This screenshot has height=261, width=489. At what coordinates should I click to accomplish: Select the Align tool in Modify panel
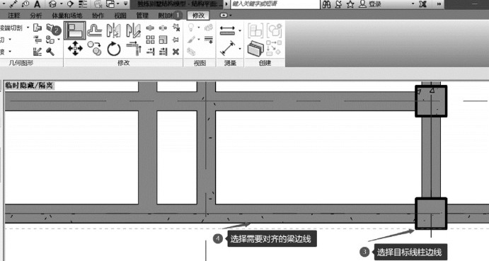pyautogui.click(x=75, y=30)
